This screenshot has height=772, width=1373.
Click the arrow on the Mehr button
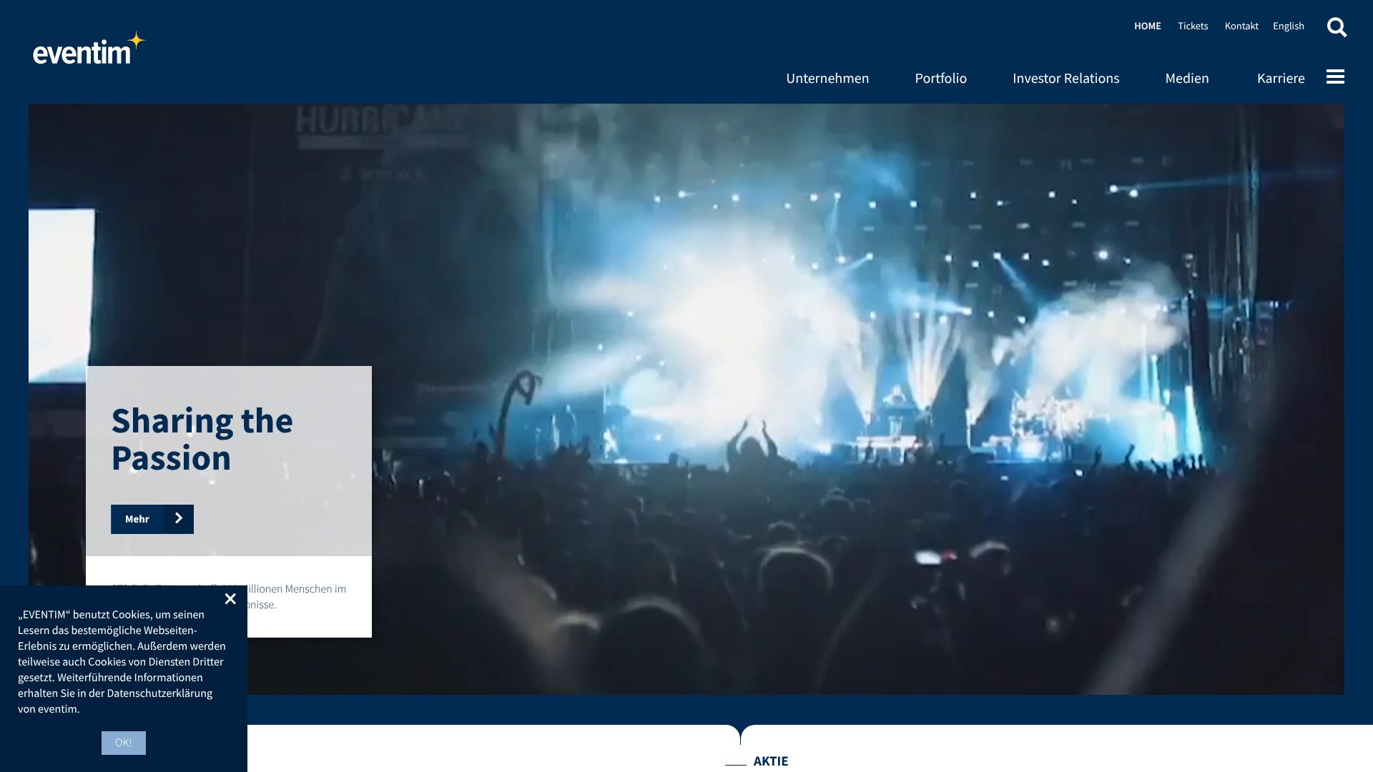[179, 519]
